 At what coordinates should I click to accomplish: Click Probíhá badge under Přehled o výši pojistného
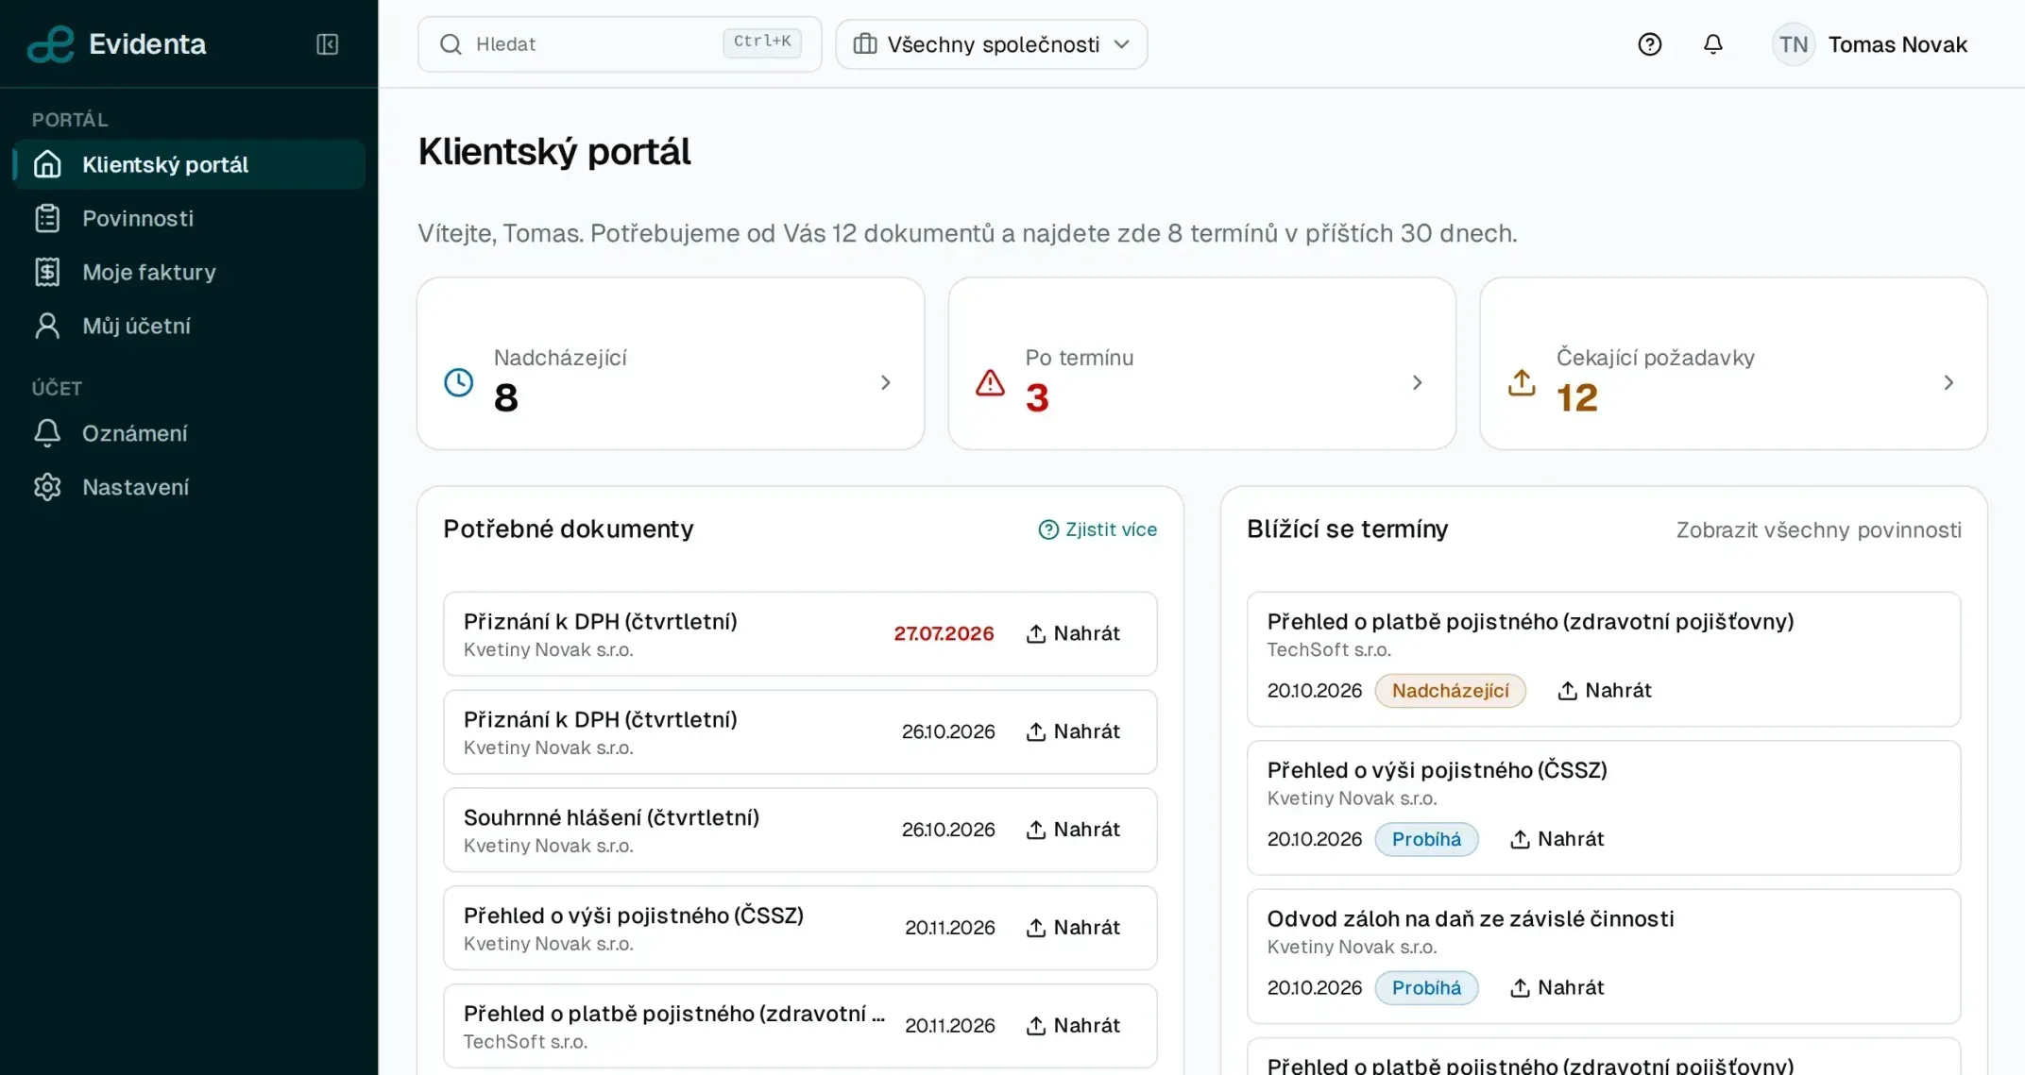[x=1426, y=839]
